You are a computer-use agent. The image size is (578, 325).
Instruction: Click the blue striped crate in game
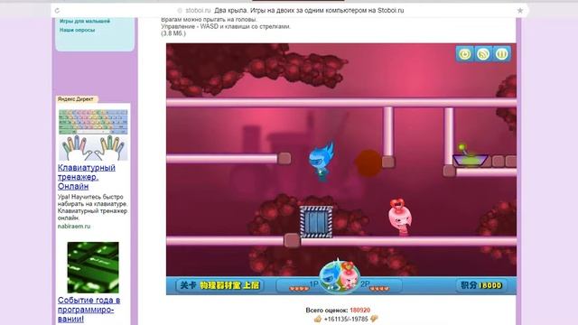pyautogui.click(x=316, y=222)
